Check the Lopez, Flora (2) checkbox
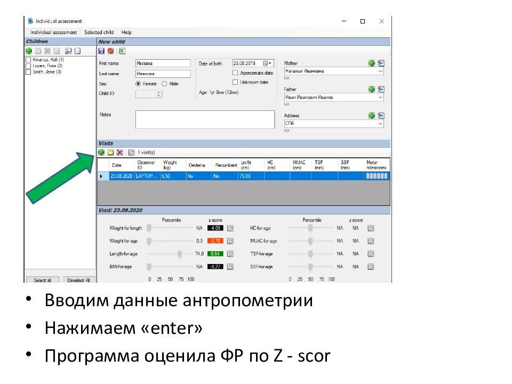This screenshot has width=512, height=384. tap(28, 66)
